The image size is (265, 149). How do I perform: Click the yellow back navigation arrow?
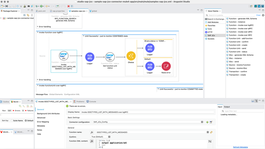coord(47,6)
